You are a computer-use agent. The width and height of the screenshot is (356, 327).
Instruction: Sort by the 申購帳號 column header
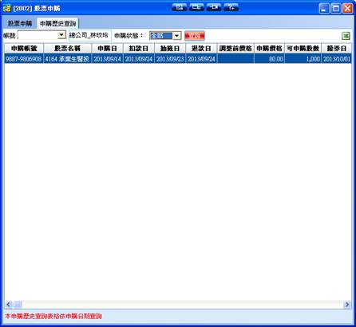coord(24,49)
